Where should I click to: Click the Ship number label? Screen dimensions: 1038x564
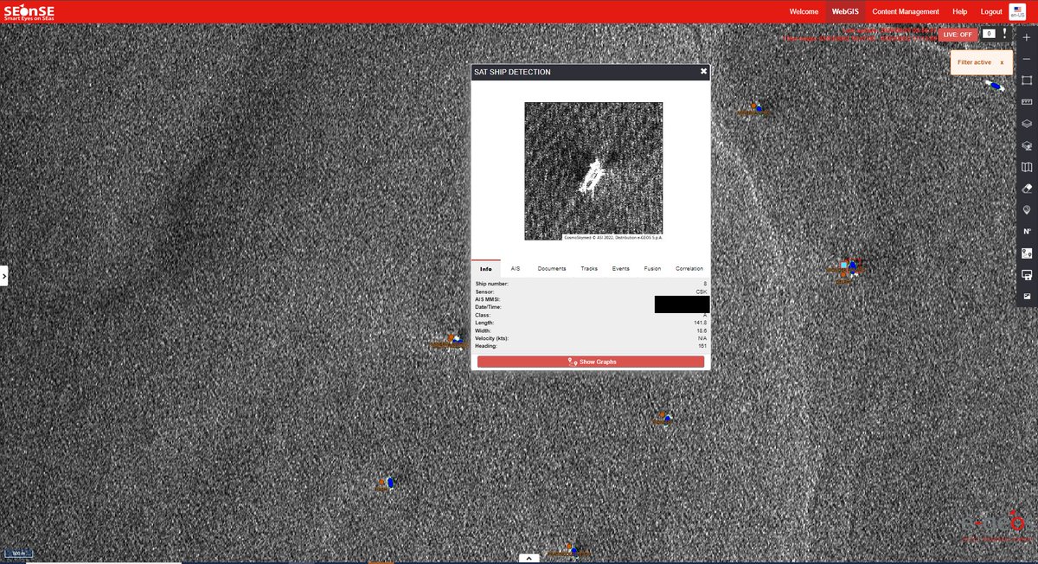491,284
